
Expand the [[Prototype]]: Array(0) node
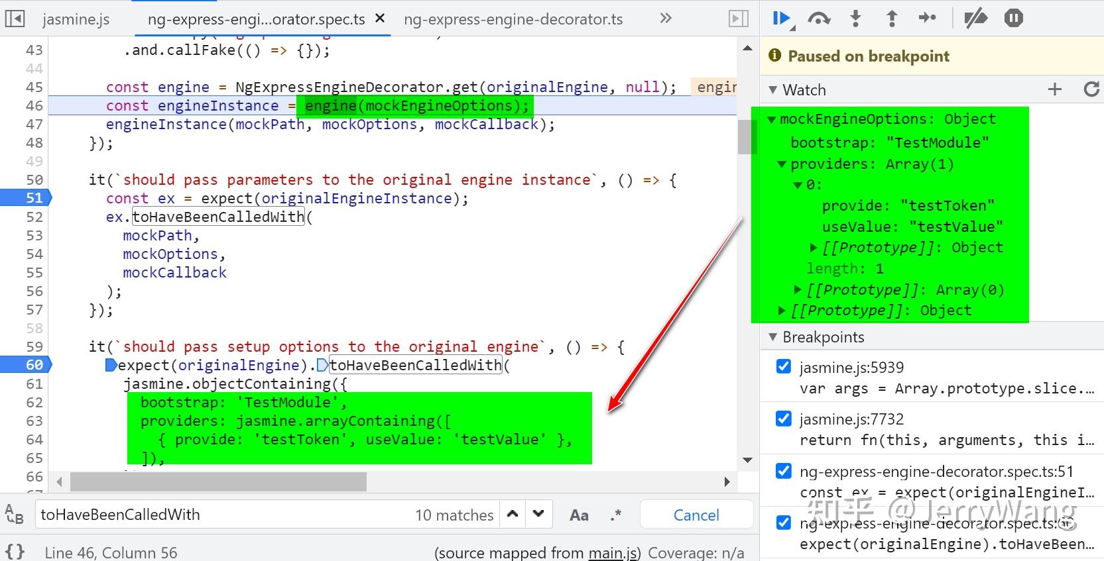798,289
